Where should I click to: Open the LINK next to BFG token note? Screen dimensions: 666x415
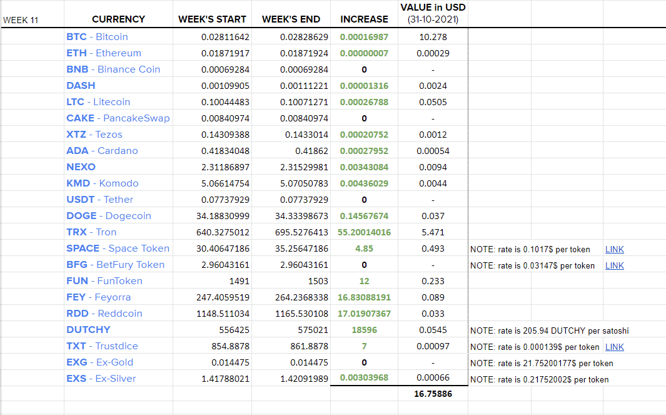614,265
